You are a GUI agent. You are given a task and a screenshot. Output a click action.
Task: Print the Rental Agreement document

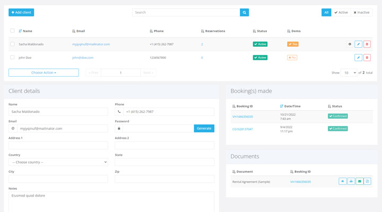pos(351,181)
